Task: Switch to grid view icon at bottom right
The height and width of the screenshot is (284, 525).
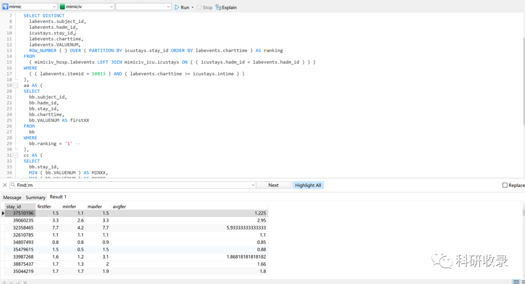Action: [x=516, y=282]
